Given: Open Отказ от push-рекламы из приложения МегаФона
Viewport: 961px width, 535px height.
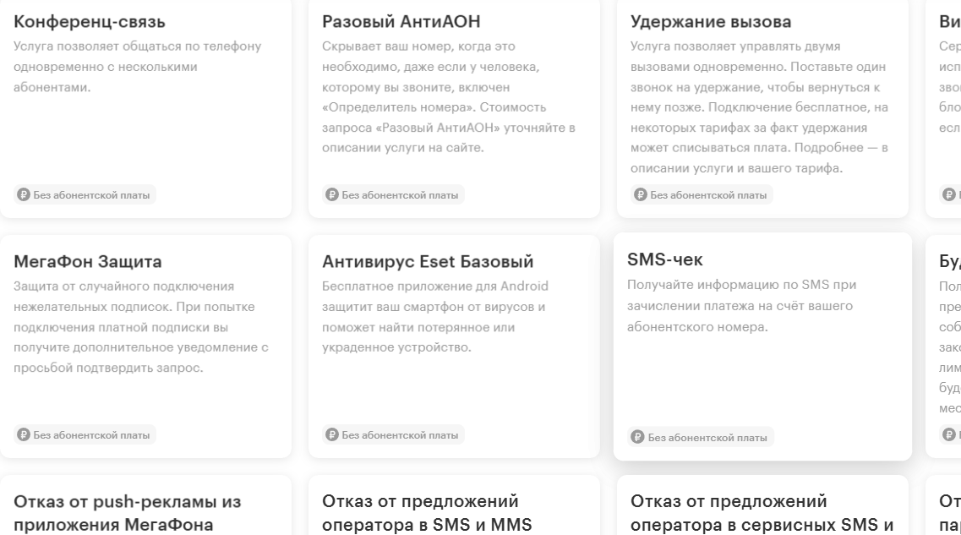Looking at the screenshot, I should tap(128, 513).
